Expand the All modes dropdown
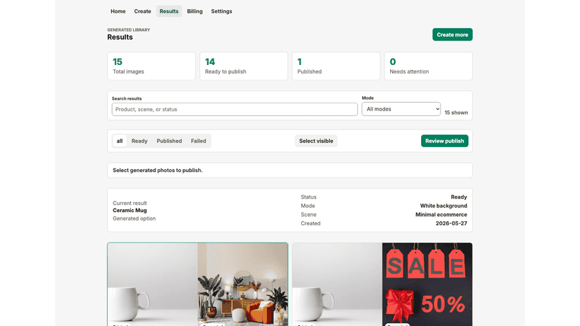This screenshot has height=326, width=580. point(401,109)
